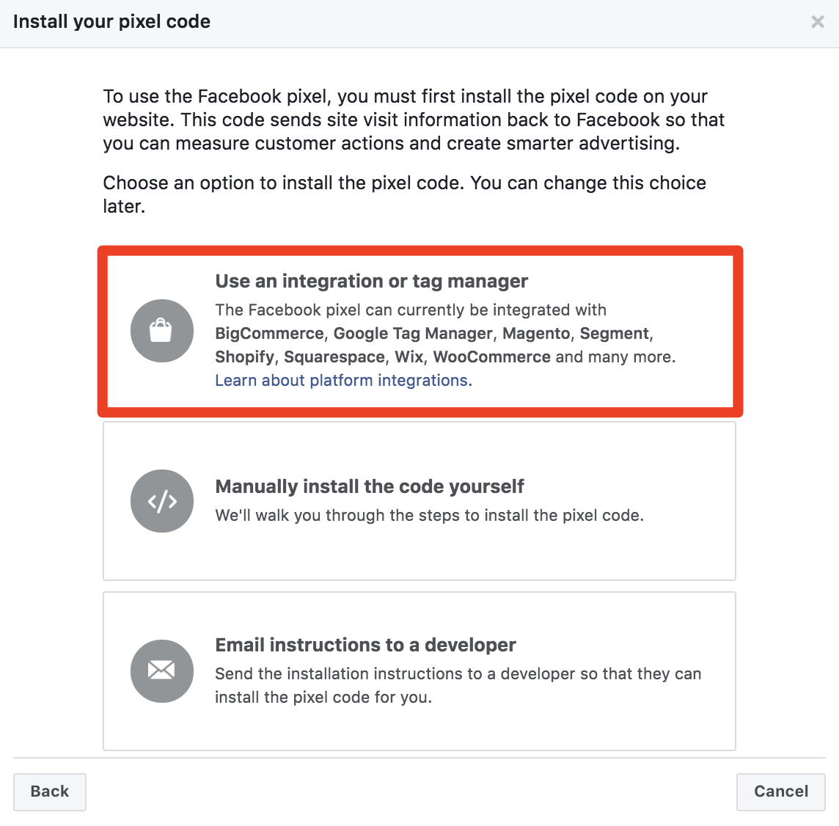Pick 'Email instructions to a developer' heading
Viewport: 839px width, 826px height.
click(365, 645)
